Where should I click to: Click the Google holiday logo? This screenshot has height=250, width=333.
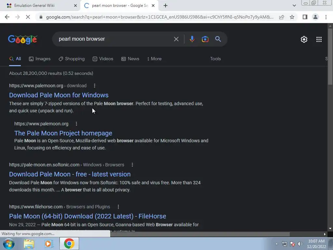tap(23, 39)
